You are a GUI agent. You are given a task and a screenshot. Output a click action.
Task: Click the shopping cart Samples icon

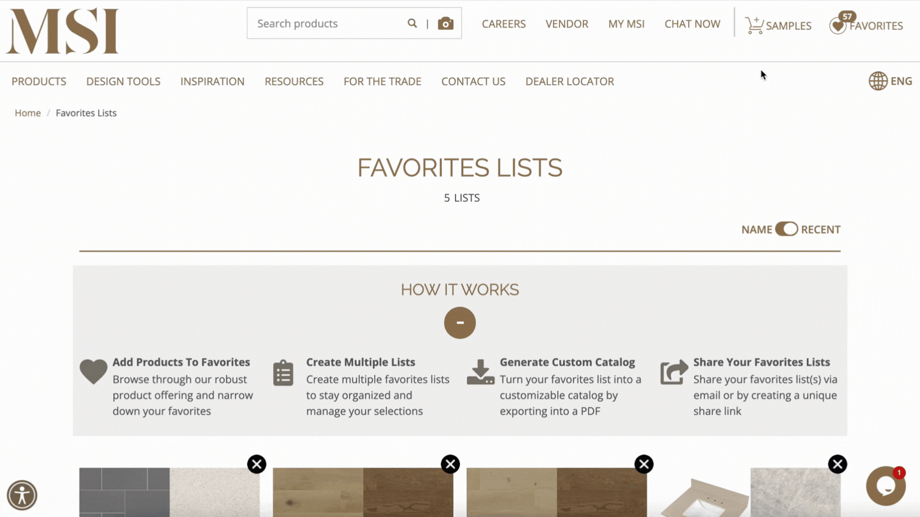[x=753, y=23]
